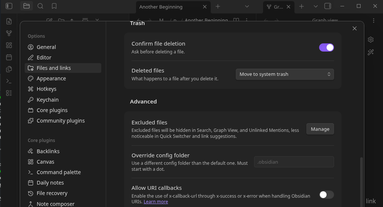Image resolution: width=383 pixels, height=207 pixels.
Task: Enable Allow URI callbacks toggle
Action: tap(326, 195)
